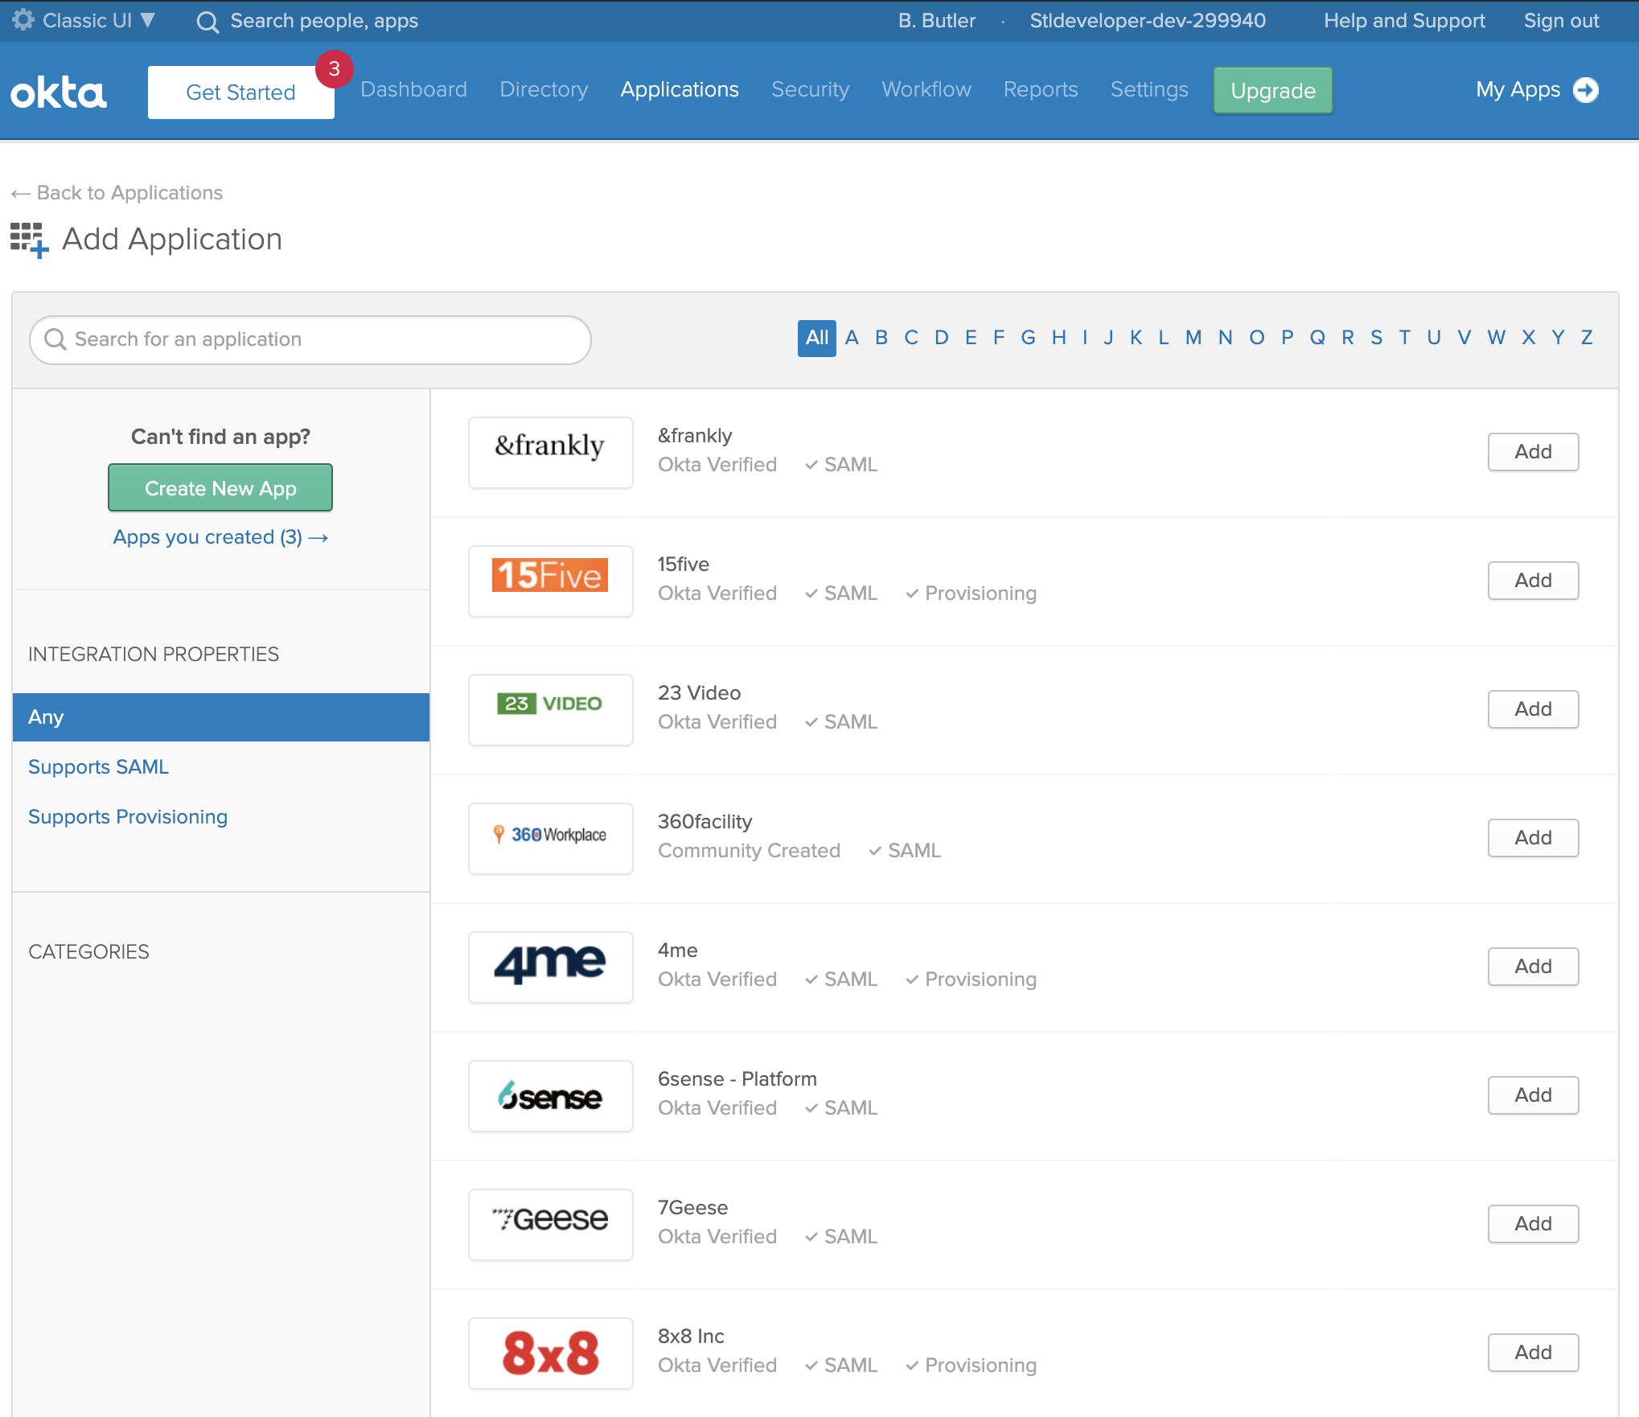Click the Get Started button
This screenshot has height=1417, width=1639.
point(240,92)
